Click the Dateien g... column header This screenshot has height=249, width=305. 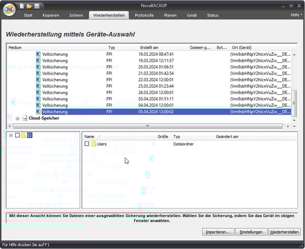click(x=201, y=48)
